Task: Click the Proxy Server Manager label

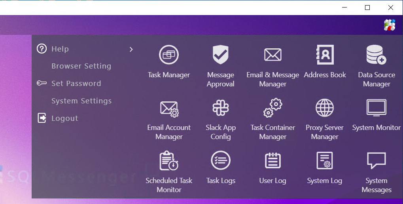Action: (325, 132)
